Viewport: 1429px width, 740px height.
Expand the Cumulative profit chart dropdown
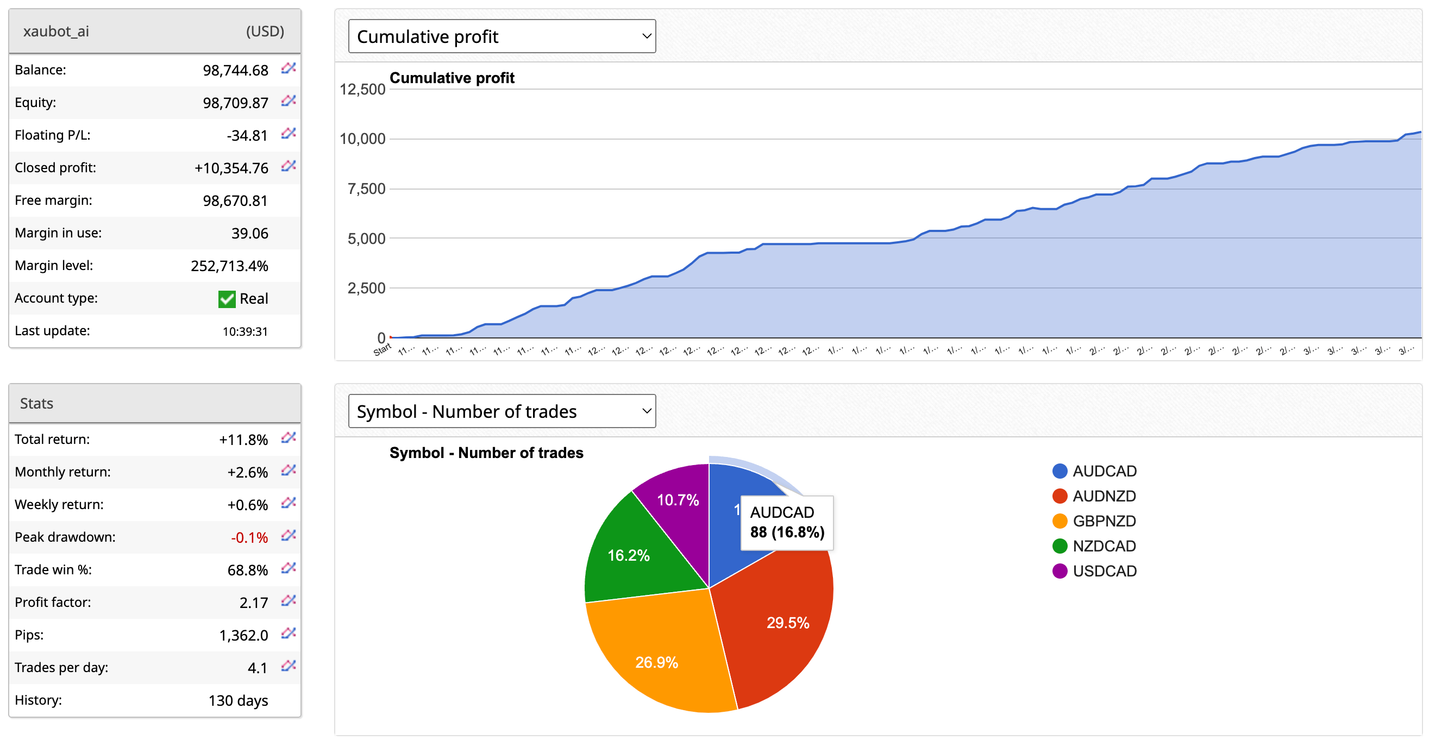pos(502,36)
